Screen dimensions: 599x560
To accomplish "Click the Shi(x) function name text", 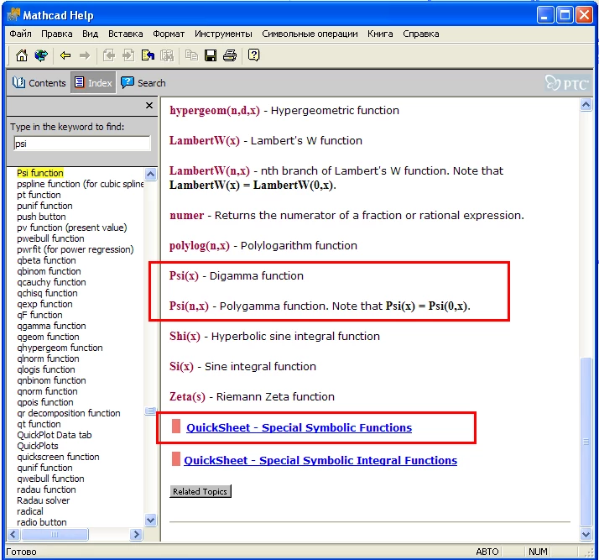I will click(185, 336).
